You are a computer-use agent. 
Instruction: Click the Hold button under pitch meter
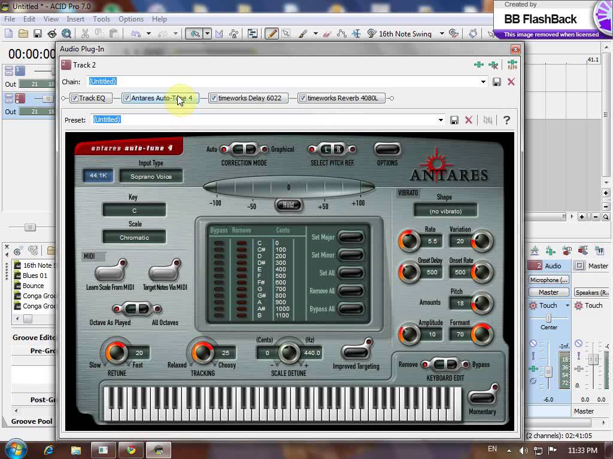point(289,205)
